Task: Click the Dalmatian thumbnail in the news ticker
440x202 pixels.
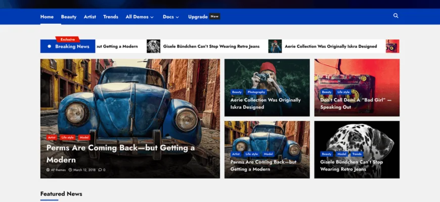Action: [x=153, y=46]
